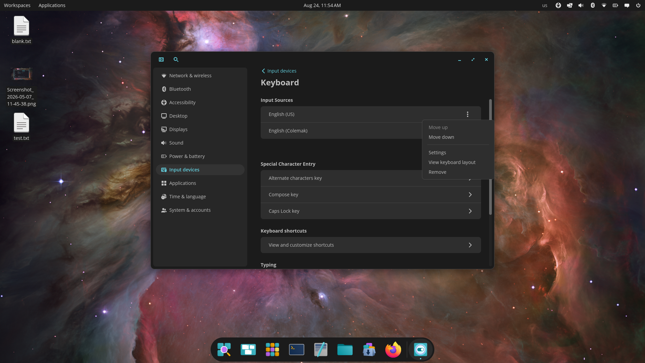Click the Accessibility sidebar icon
Screen dimensions: 645x363
click(164, 103)
